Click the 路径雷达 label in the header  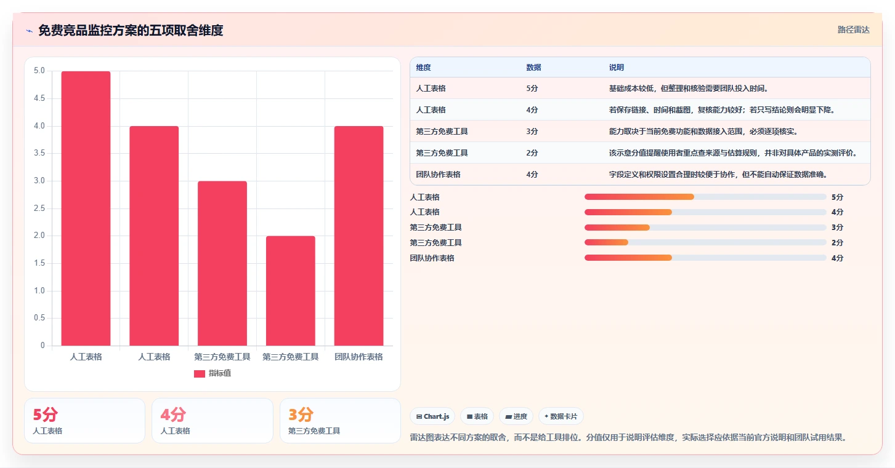[853, 30]
